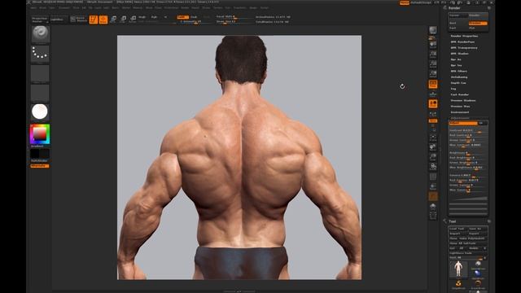The height and width of the screenshot is (293, 521).
Task: Select the Rotate transform icon in top shelf
Action: click(133, 20)
